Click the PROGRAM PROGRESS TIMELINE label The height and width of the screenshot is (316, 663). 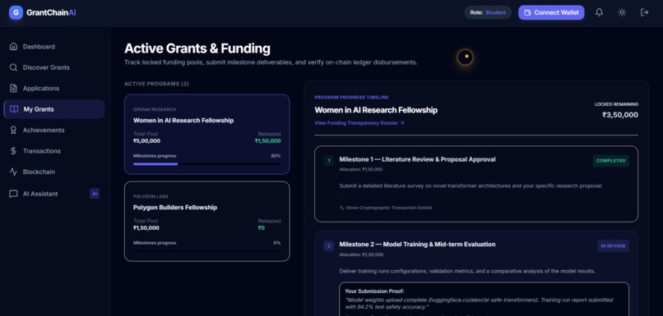(x=351, y=98)
